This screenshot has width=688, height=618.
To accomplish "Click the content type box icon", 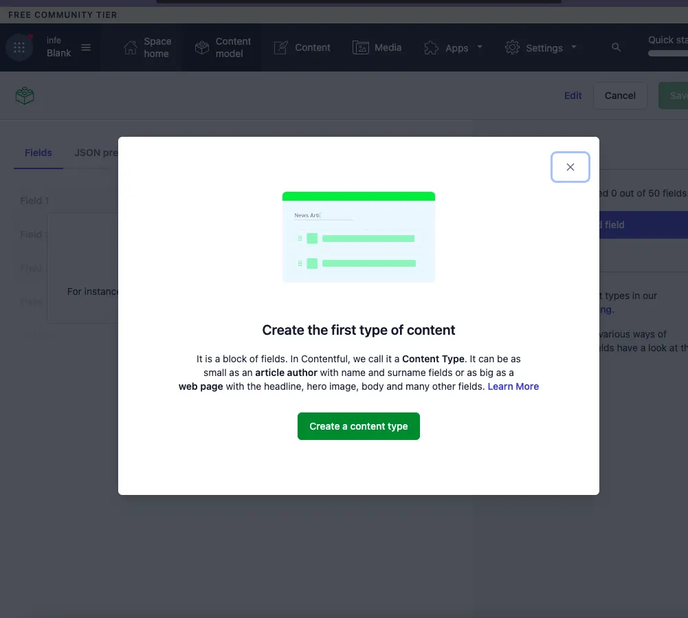I will click(25, 96).
